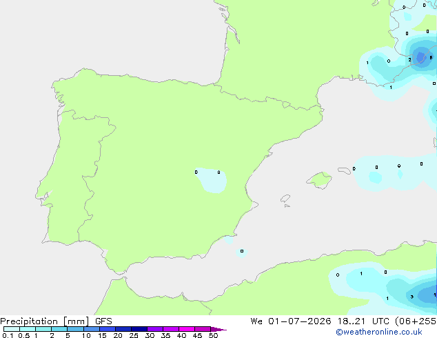Image resolution: width=437 pixels, height=338 pixels.
Task: Click the legend value "50"
Action: (x=213, y=335)
